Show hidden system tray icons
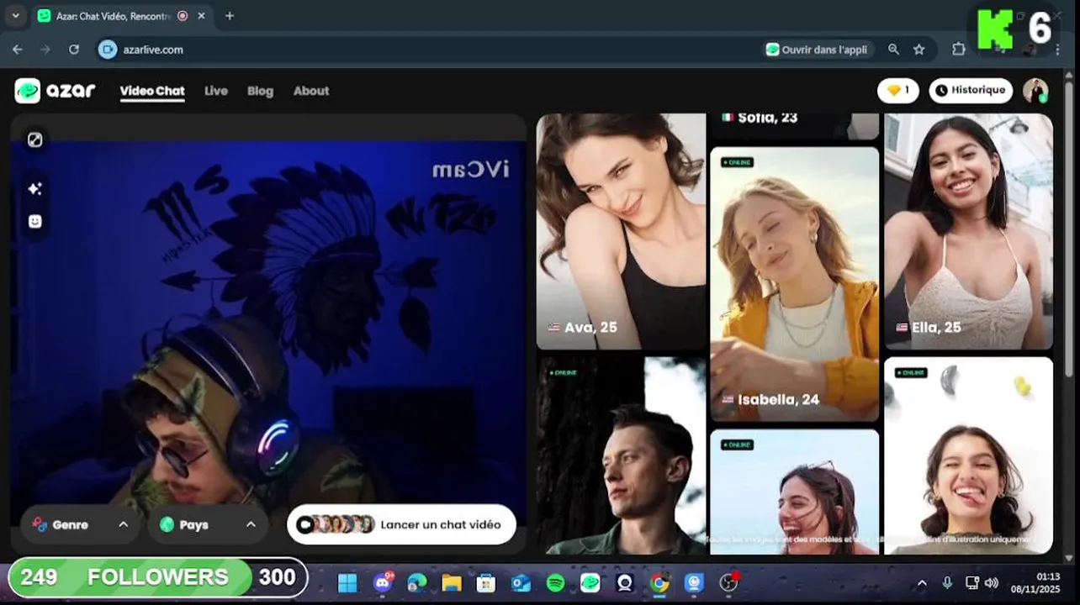Screen dimensions: 1080x605 [x=922, y=583]
